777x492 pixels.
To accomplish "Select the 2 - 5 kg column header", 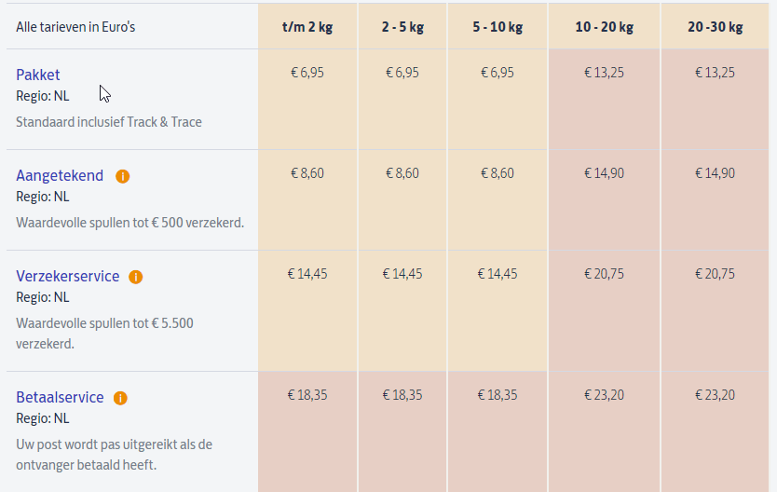I will coord(402,27).
